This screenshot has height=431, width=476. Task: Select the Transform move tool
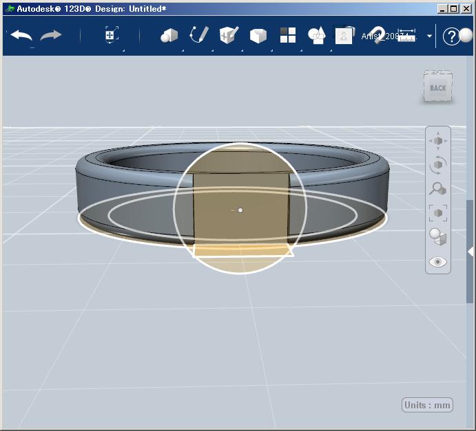[x=112, y=35]
